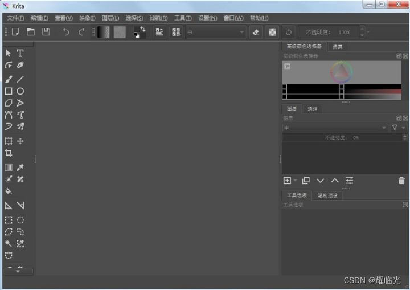Select the Multibrush tool
This screenshot has width=410, height=290.
(x=20, y=126)
